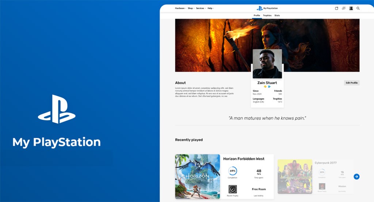Click the user avatar icon in header
This screenshot has width=374, height=202.
pyautogui.click(x=351, y=8)
